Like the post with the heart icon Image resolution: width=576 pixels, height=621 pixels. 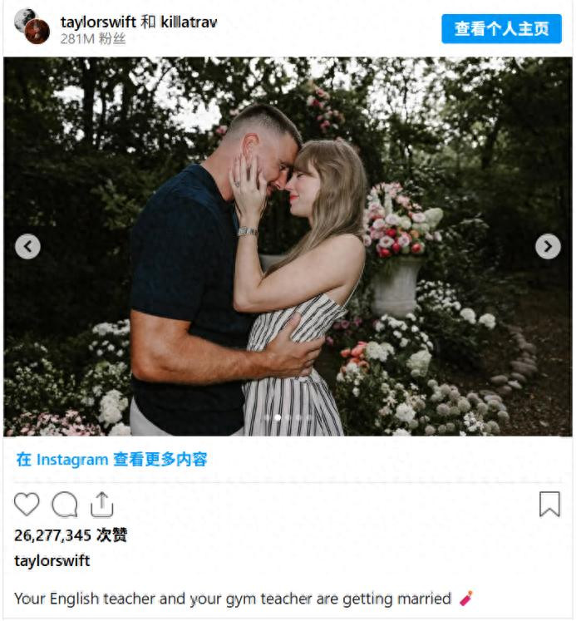click(x=27, y=505)
